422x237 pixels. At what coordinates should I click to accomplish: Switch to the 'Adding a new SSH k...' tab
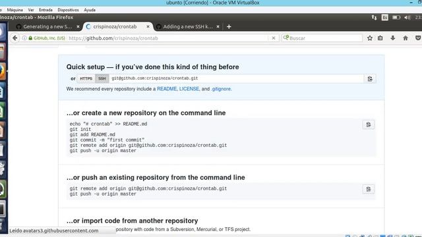tap(188, 26)
